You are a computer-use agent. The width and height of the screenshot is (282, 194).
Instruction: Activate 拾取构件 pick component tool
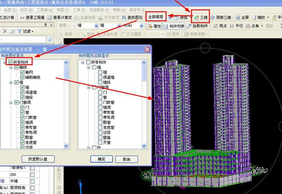click(197, 26)
